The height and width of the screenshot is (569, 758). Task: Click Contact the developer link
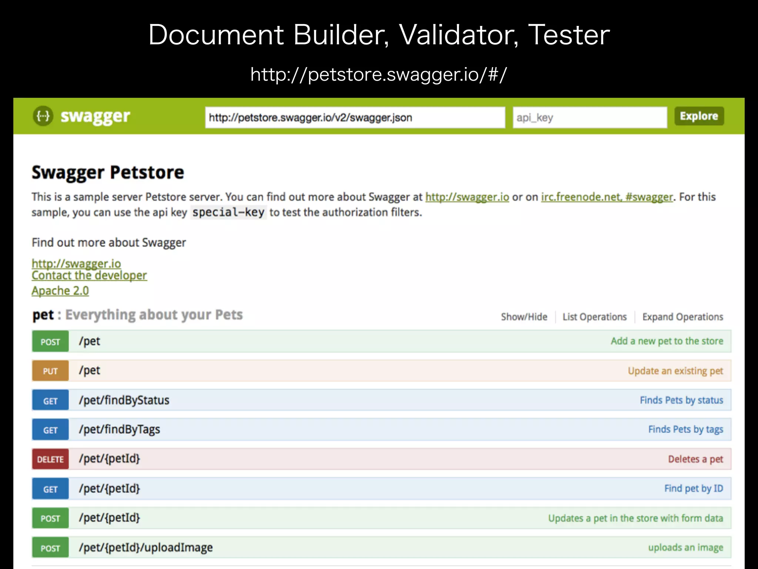(x=89, y=275)
